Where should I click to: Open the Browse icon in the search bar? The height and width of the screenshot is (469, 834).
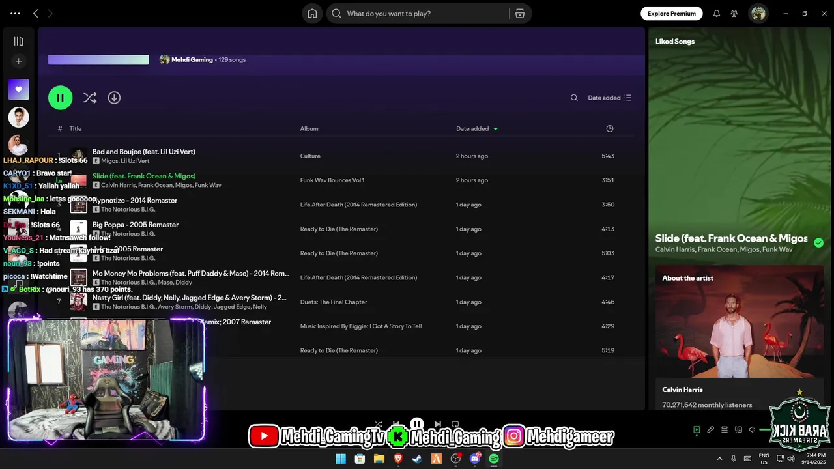(x=519, y=13)
